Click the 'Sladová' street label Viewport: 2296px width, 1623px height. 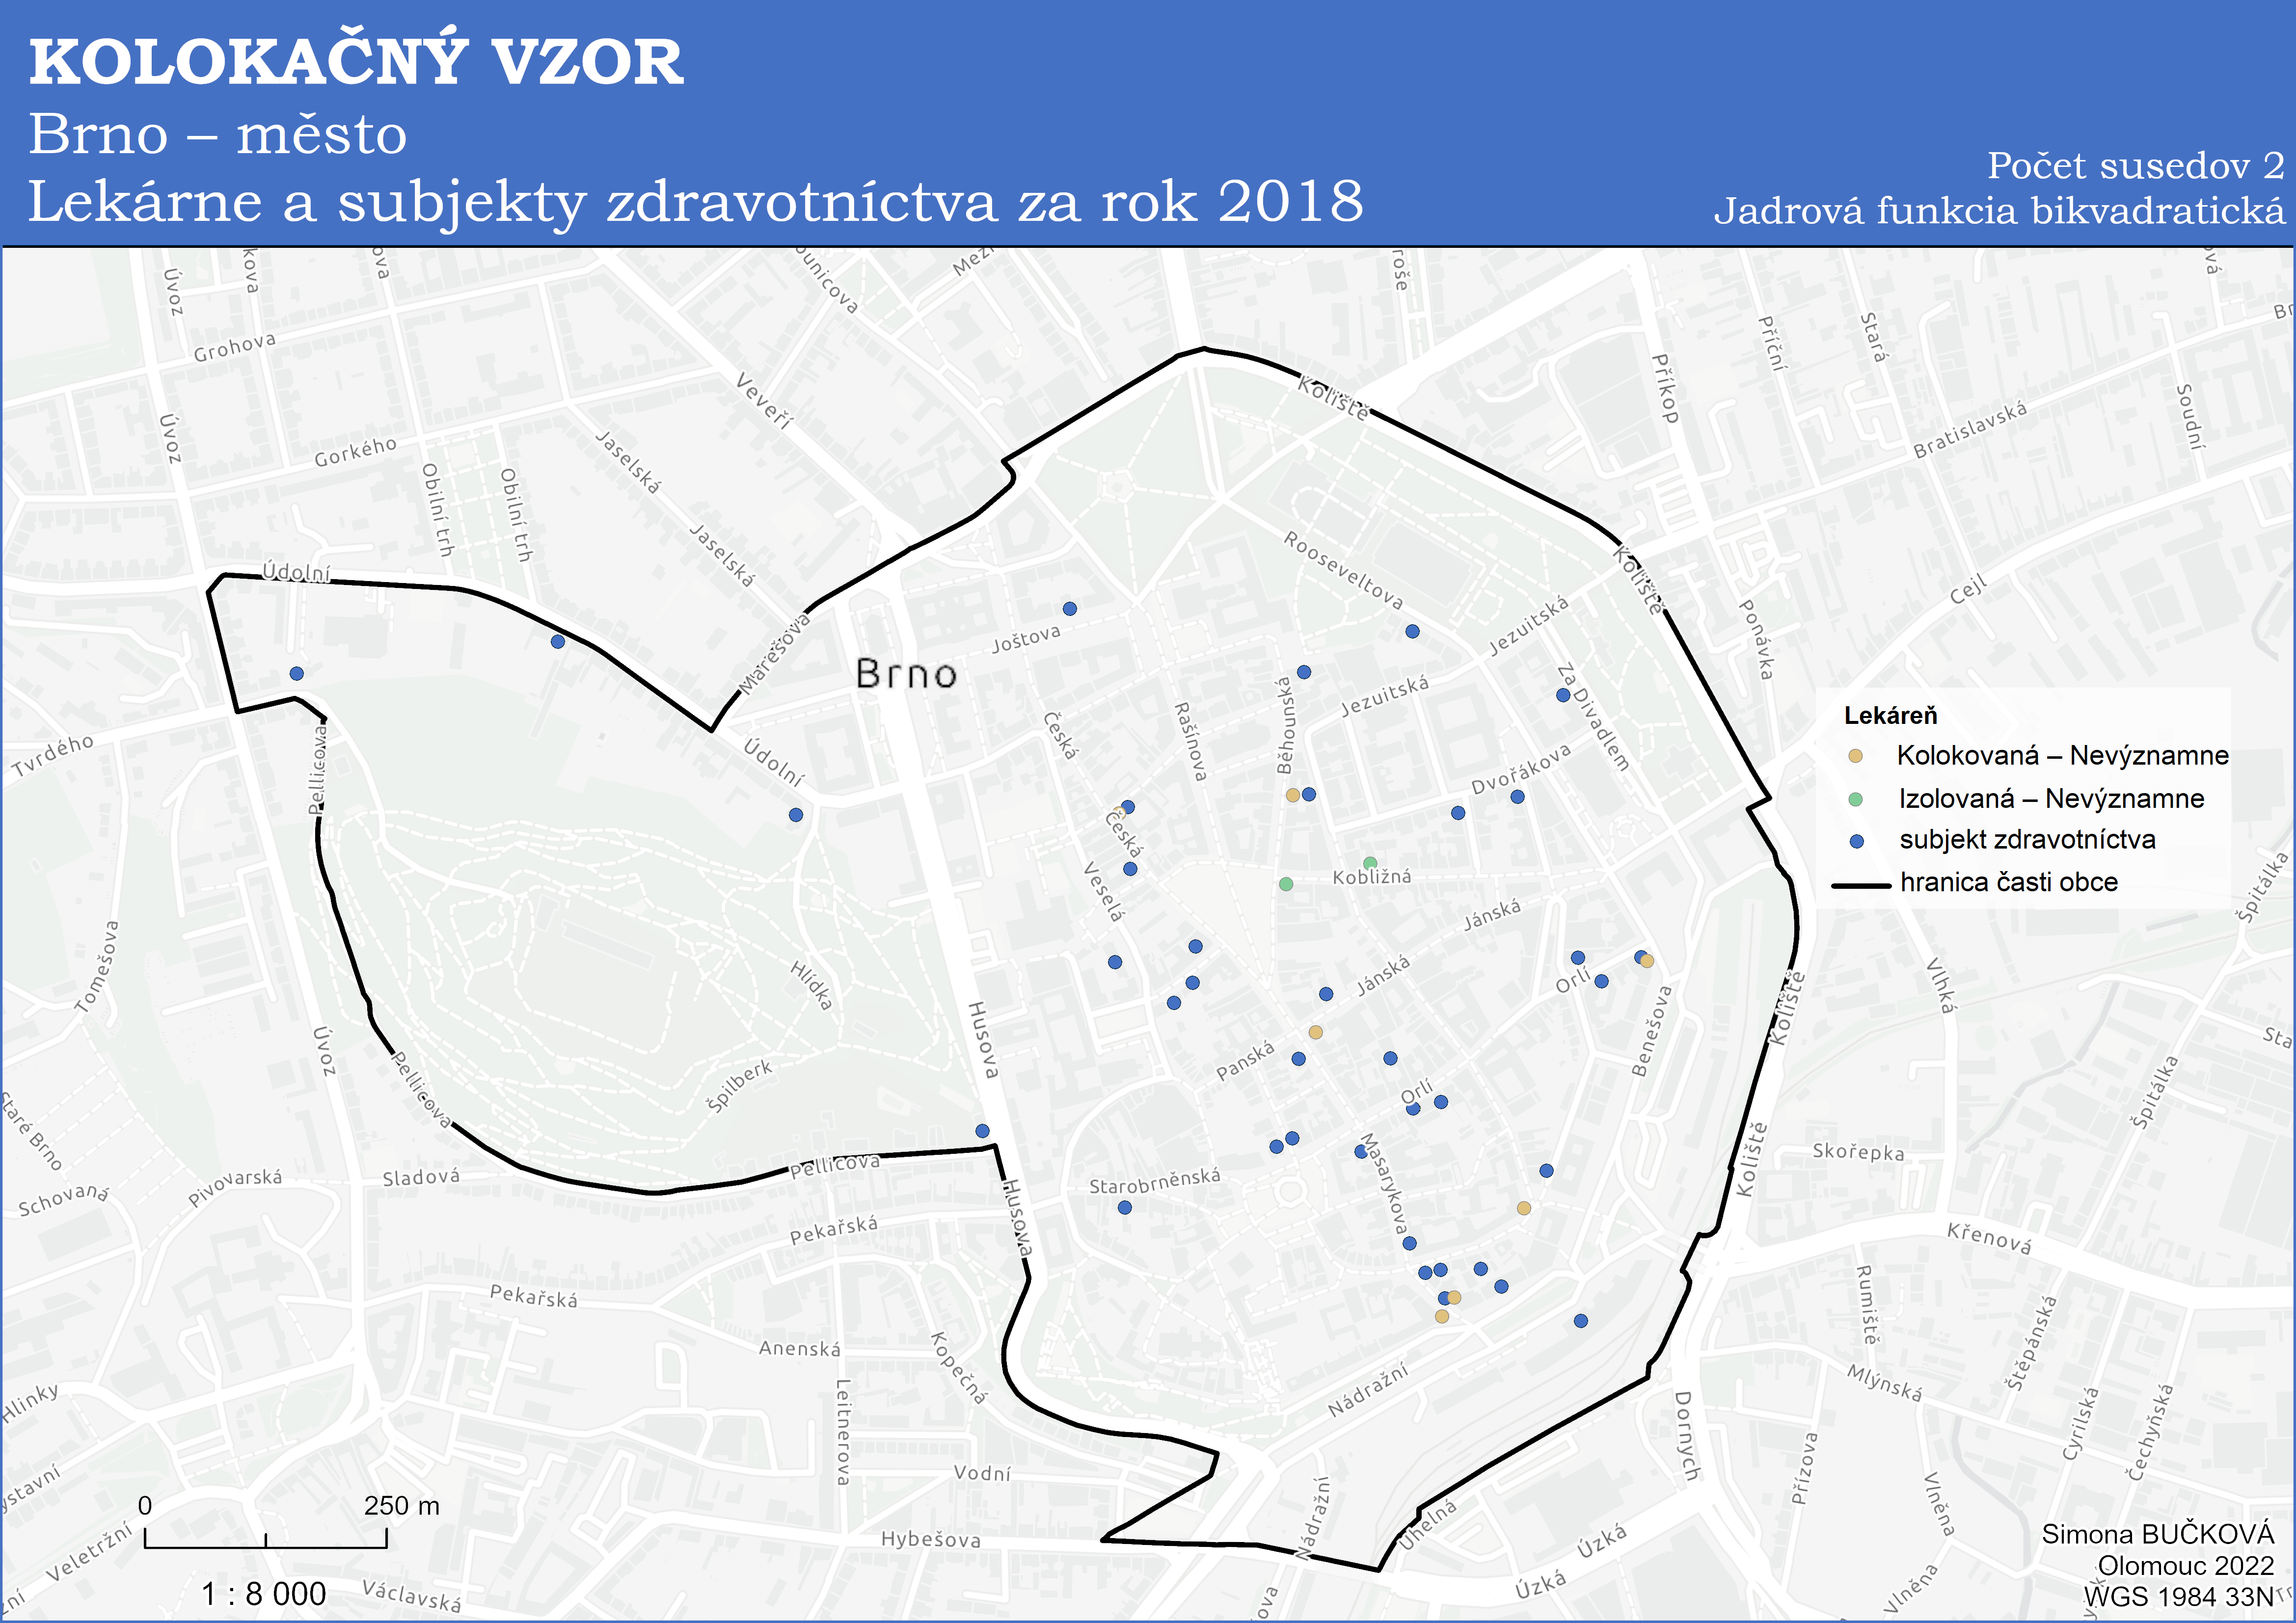[421, 1177]
